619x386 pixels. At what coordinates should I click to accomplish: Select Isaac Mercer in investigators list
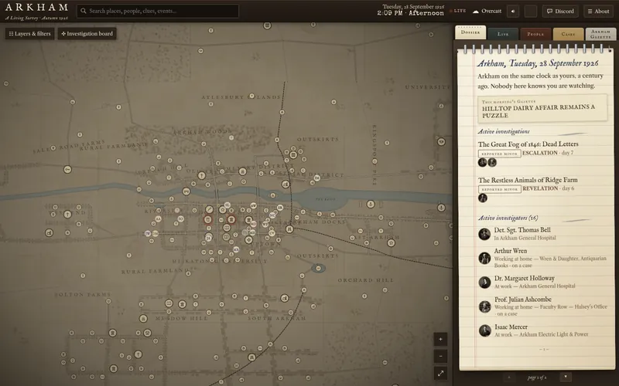pyautogui.click(x=543, y=330)
